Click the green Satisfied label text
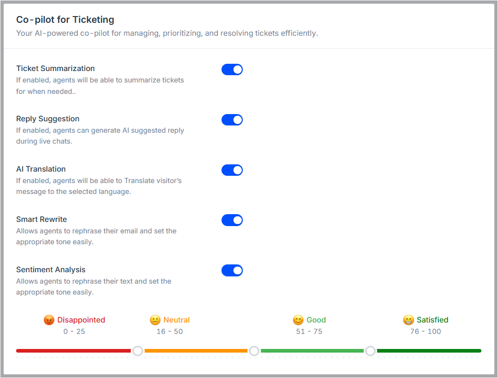498x378 pixels. pyautogui.click(x=432, y=320)
